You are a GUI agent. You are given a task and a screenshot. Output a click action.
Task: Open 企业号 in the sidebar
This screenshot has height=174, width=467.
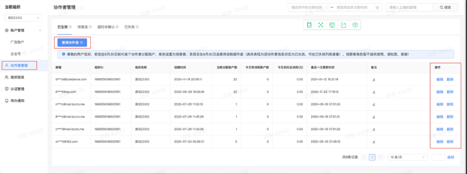coord(15,53)
